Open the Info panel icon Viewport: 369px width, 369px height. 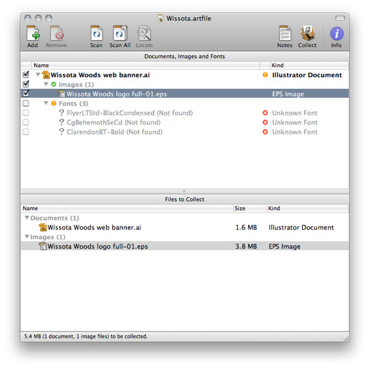coord(336,33)
